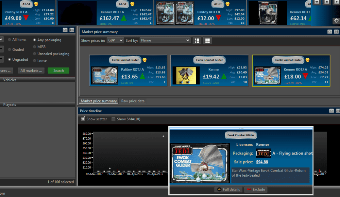Open settings with the gear icon

click(x=336, y=21)
